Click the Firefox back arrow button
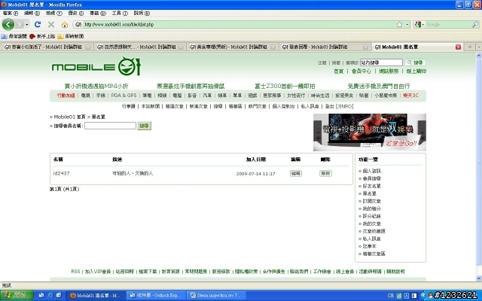482x301 pixels. 8,24
